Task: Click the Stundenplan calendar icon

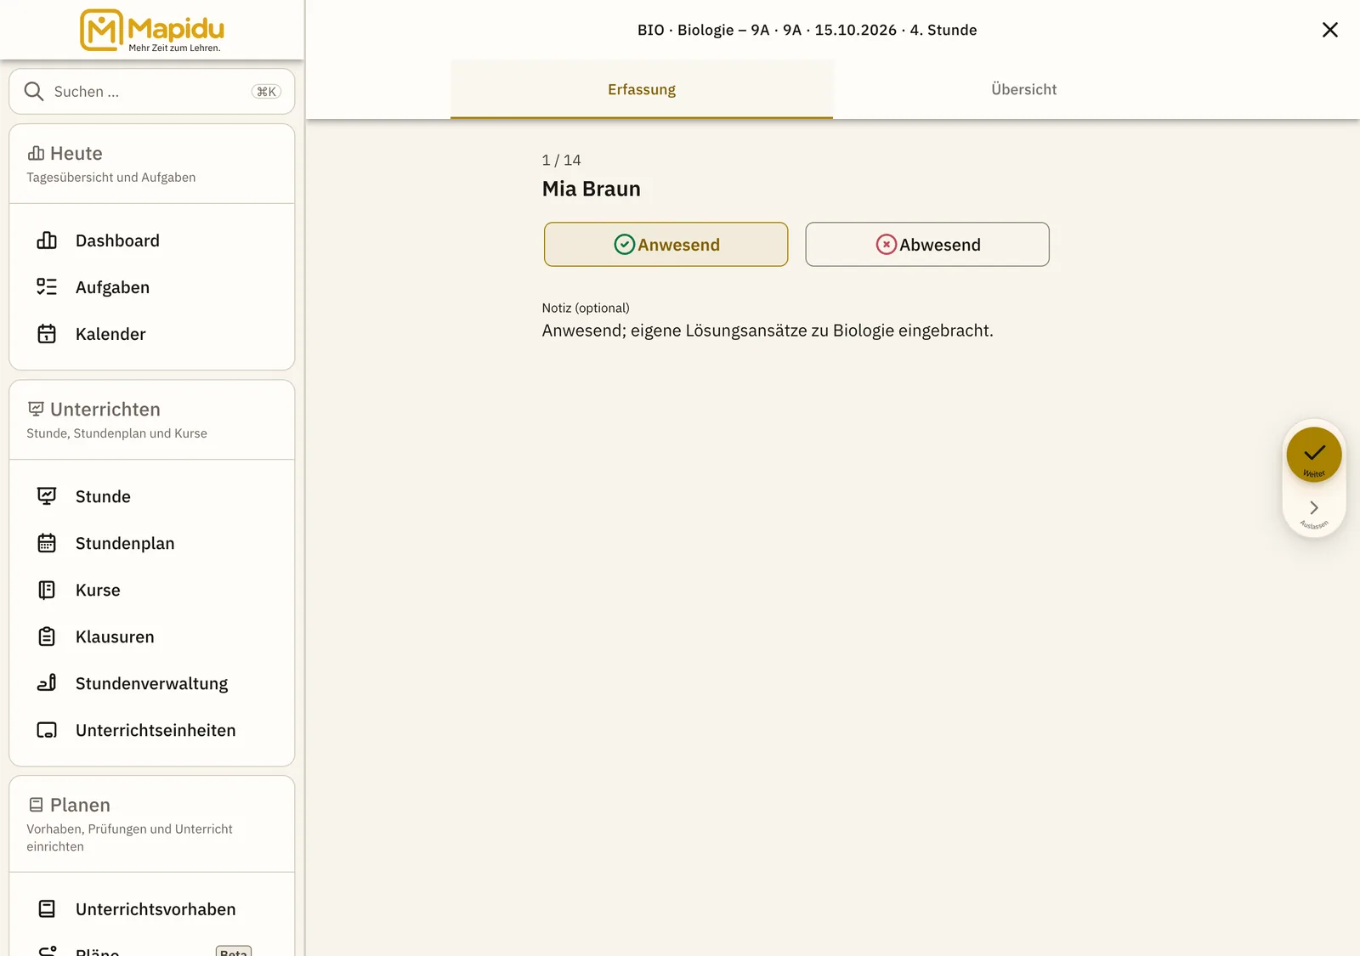Action: point(47,543)
